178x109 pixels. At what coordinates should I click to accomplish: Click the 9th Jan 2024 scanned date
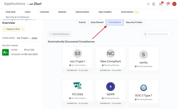tap(31, 54)
